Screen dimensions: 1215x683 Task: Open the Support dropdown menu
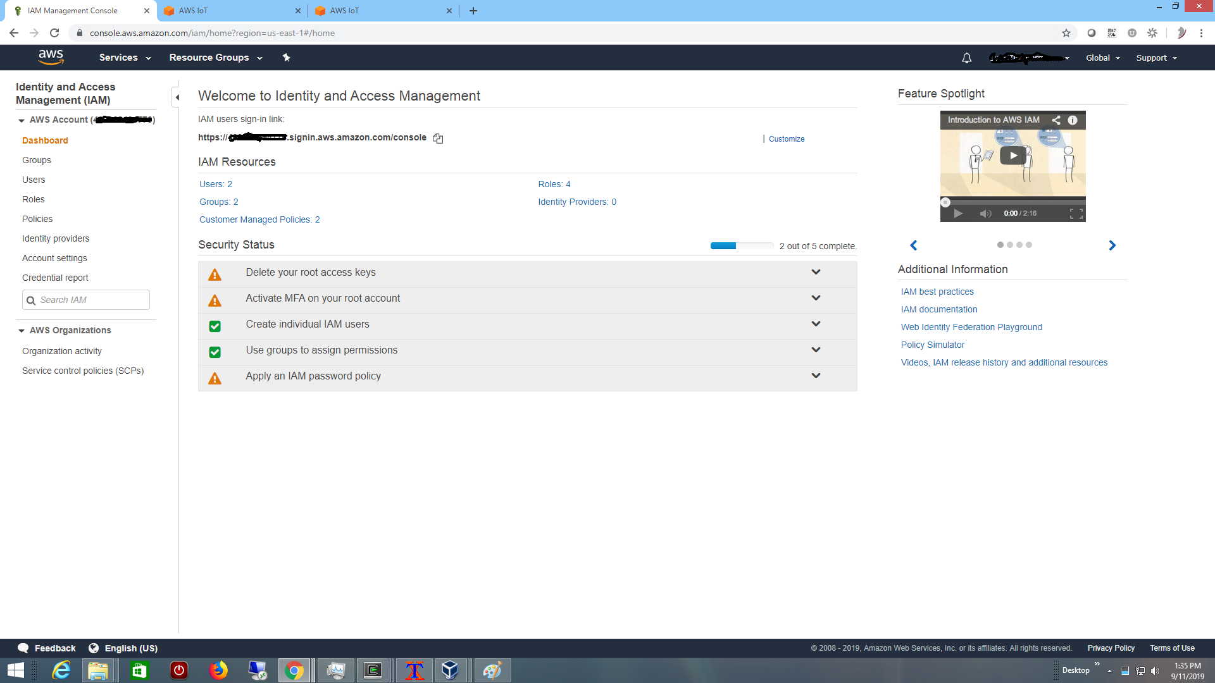pos(1157,58)
